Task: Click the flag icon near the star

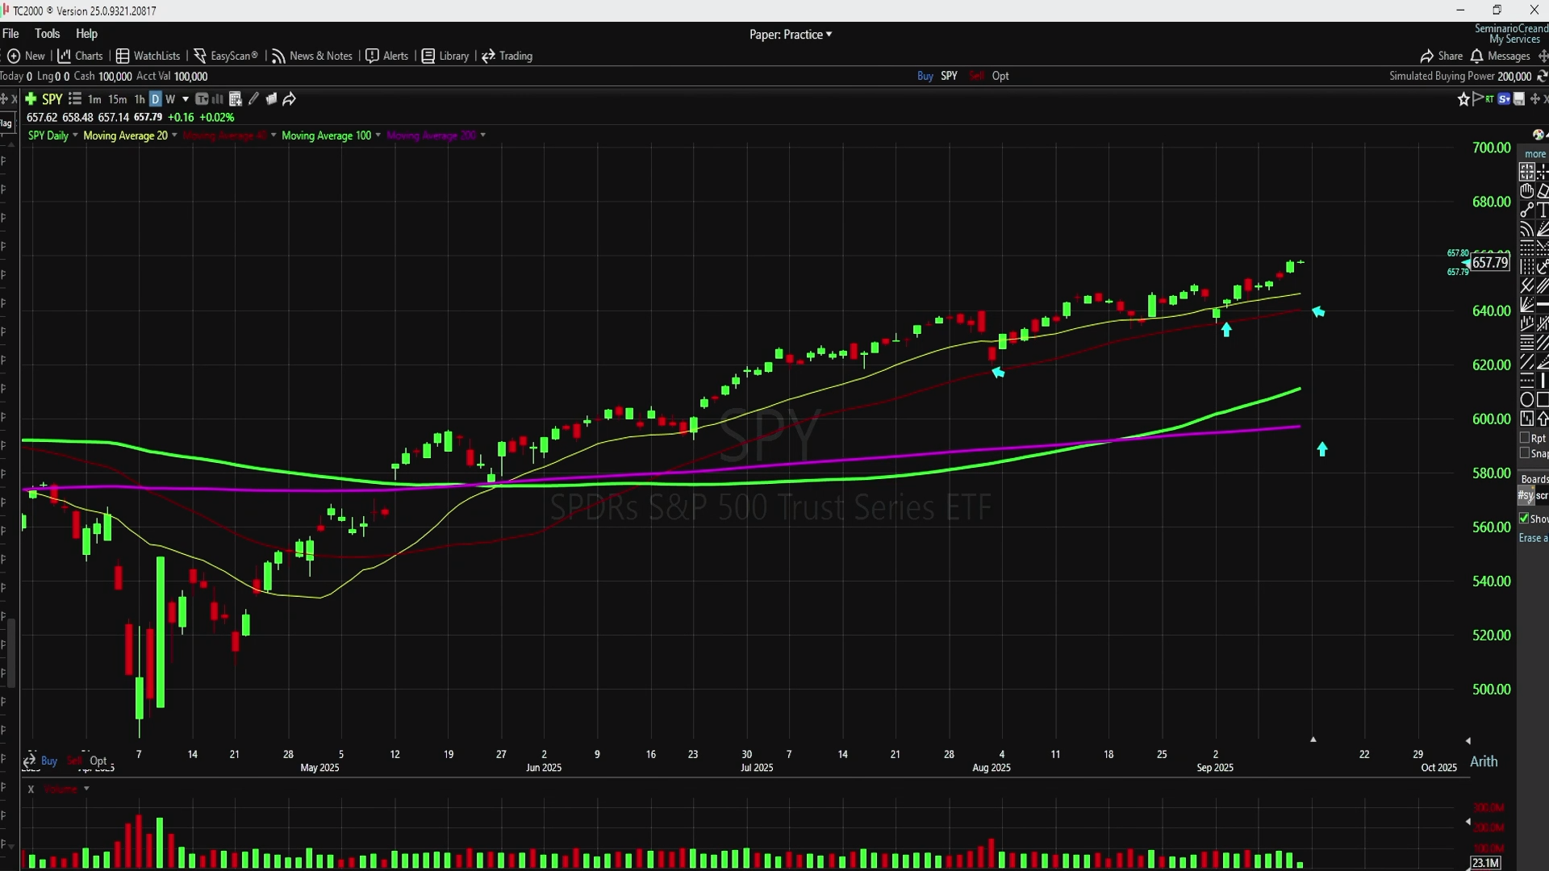Action: pos(1478,98)
